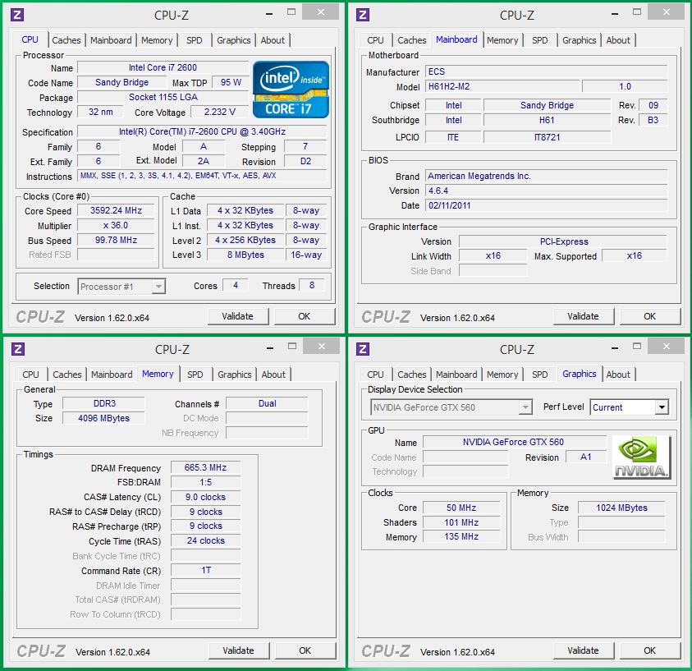This screenshot has height=671, width=692.
Task: Switch to Caches tab in the memory timings window
Action: coord(67,375)
